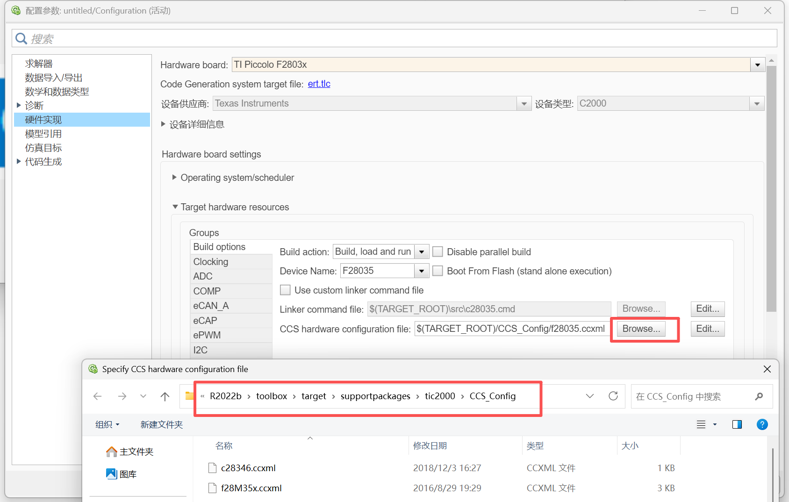The height and width of the screenshot is (502, 789).
Task: Select eCAN_A group
Action: 231,306
